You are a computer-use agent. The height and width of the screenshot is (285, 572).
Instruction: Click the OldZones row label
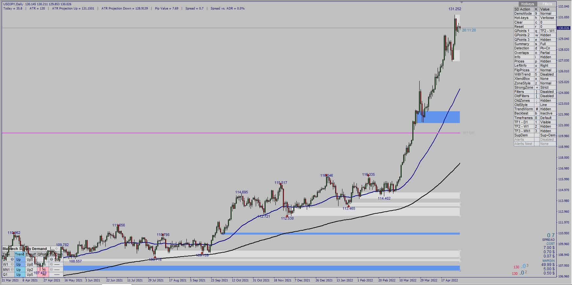point(524,100)
